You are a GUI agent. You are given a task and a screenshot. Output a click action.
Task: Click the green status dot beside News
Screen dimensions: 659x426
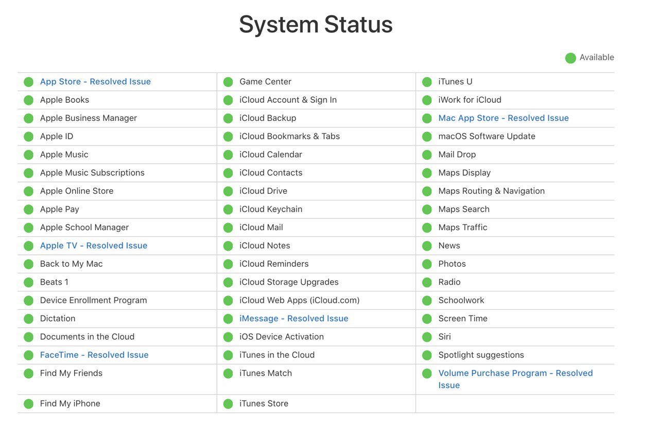click(x=427, y=246)
